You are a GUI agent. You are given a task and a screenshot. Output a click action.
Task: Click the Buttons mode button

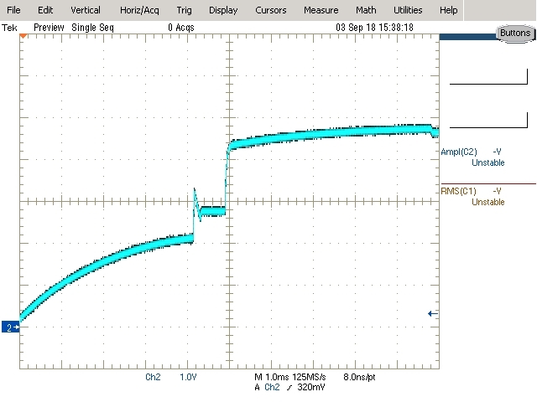(x=515, y=33)
